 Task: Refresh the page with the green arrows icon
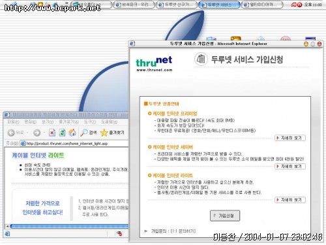pos(63,133)
